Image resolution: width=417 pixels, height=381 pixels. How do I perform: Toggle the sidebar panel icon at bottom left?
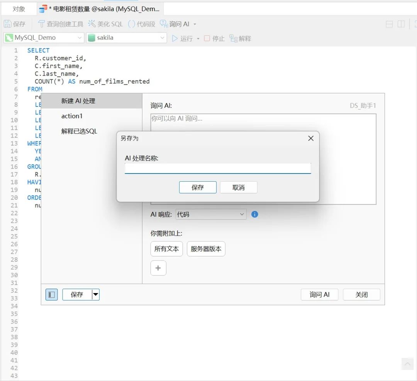tap(51, 294)
